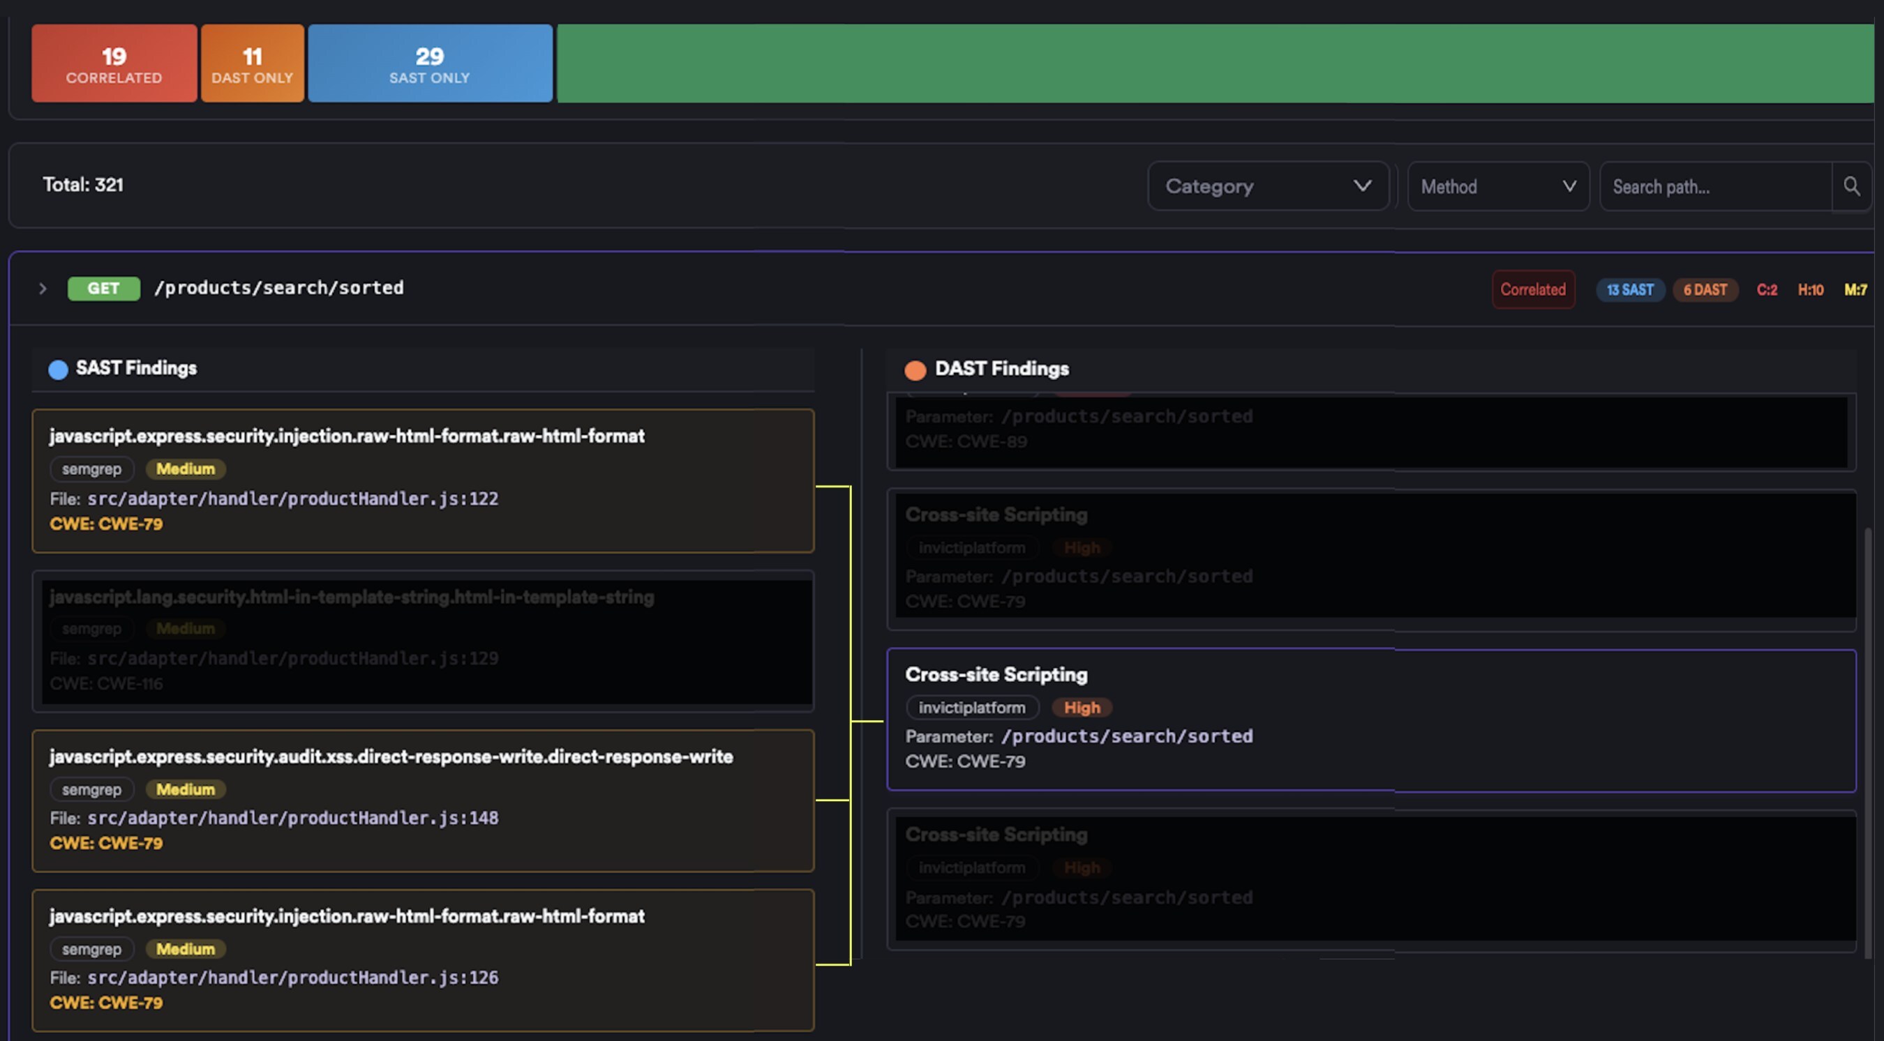Select the 29 SAST Only segment
The image size is (1884, 1041).
pos(429,63)
